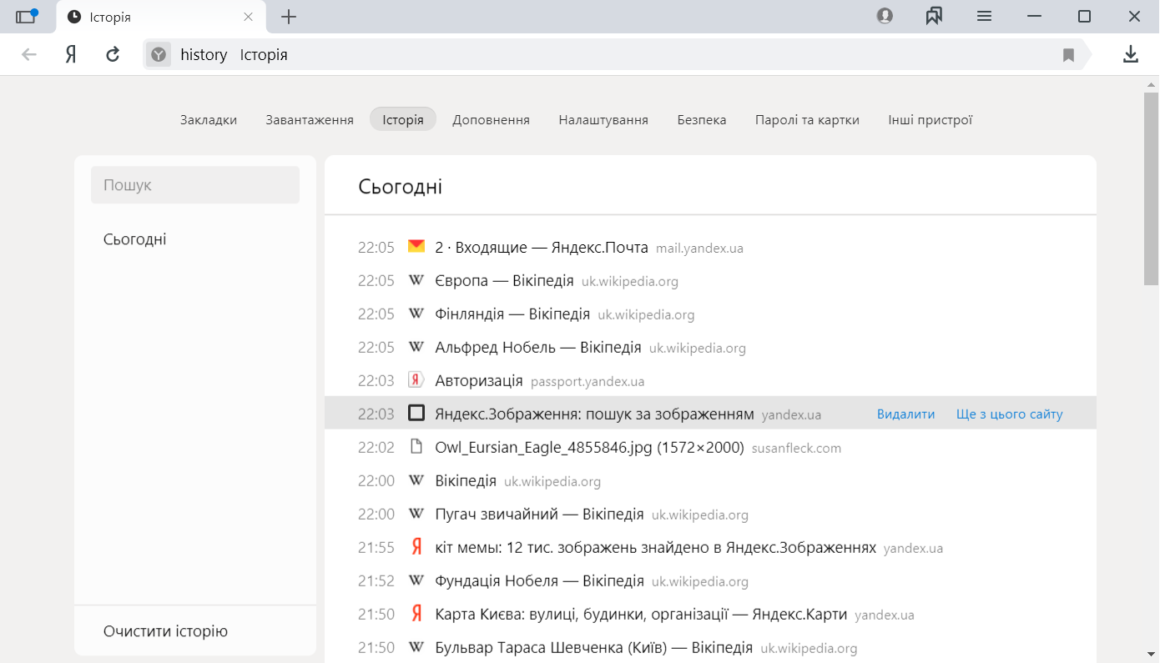Viewport: 1160px width, 663px height.
Task: Open Пугач звичайний — Вікіпедія entry
Action: click(539, 515)
